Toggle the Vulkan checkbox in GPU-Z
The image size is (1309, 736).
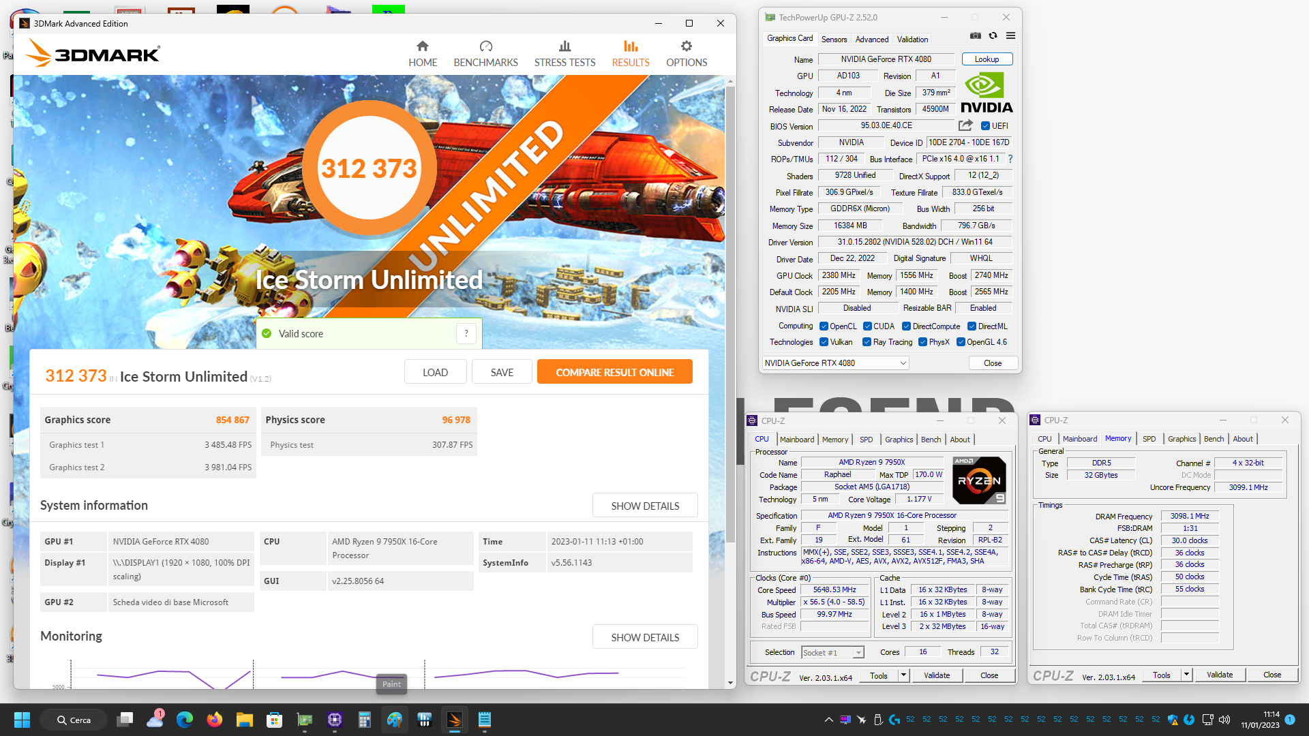tap(824, 342)
